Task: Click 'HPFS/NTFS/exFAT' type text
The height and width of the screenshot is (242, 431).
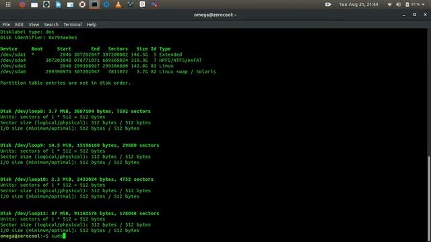Action: tap(180, 60)
